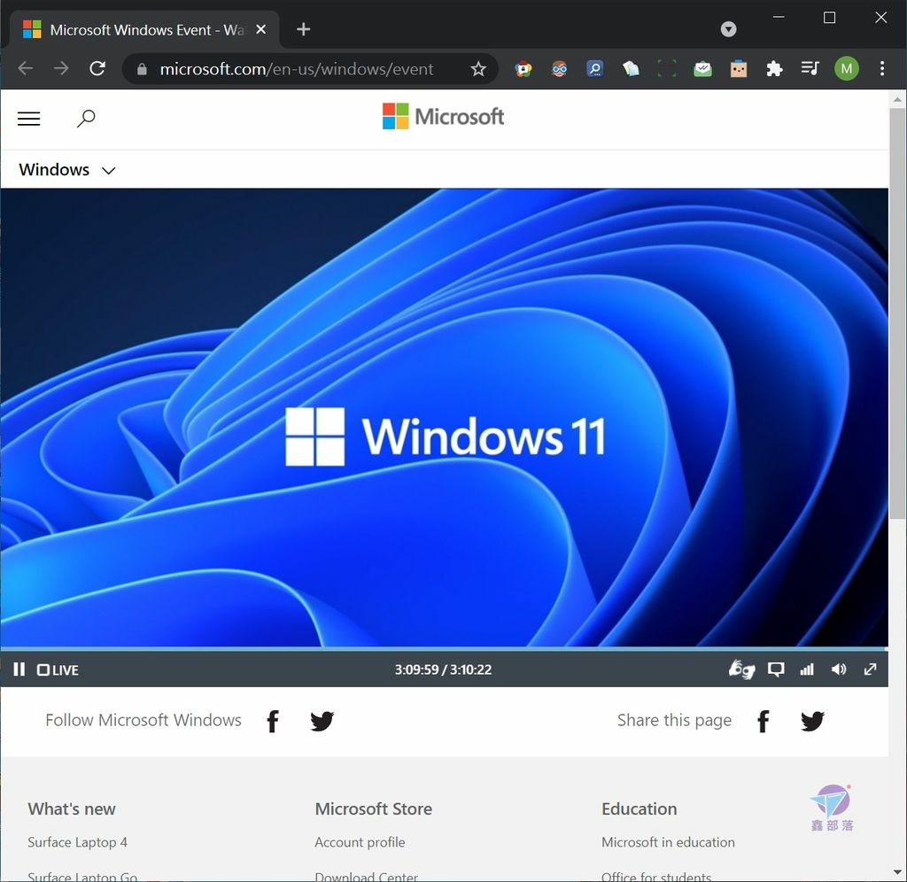The width and height of the screenshot is (907, 882).
Task: Click scrollbar down arrow
Action: click(x=897, y=872)
